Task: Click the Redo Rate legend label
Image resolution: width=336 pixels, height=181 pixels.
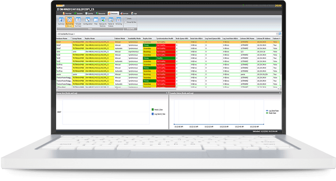Action: 273,113
